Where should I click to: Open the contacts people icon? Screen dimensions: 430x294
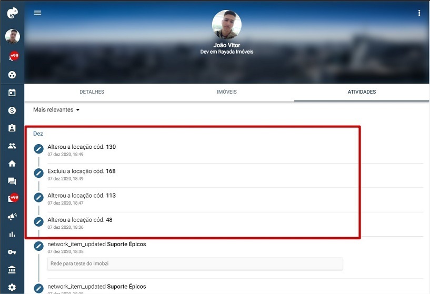(x=12, y=146)
